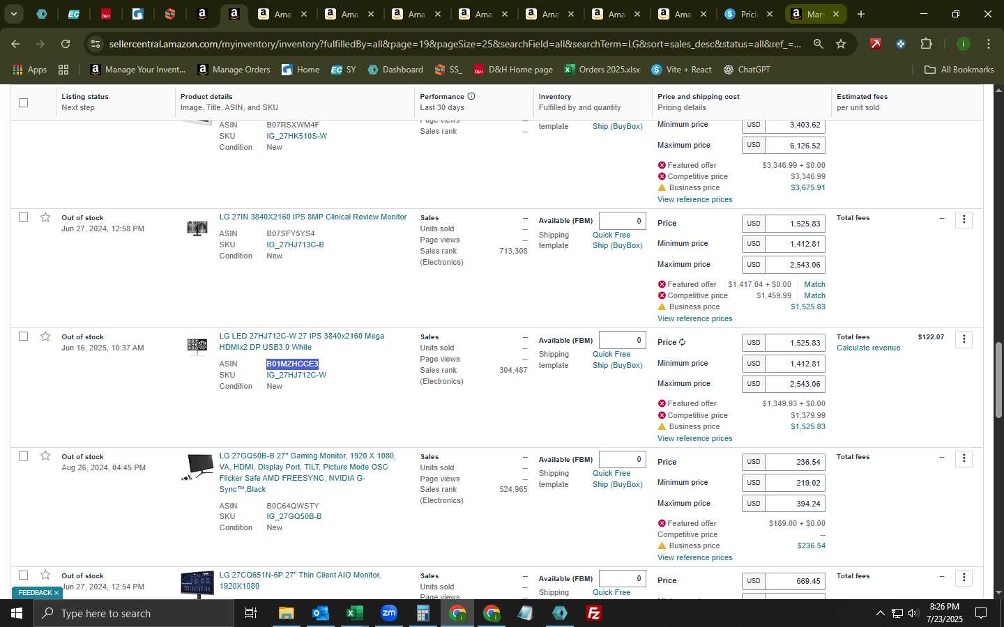The height and width of the screenshot is (627, 1004).
Task: Favorite the IG_27HJ712C-W listing star
Action: (x=45, y=336)
